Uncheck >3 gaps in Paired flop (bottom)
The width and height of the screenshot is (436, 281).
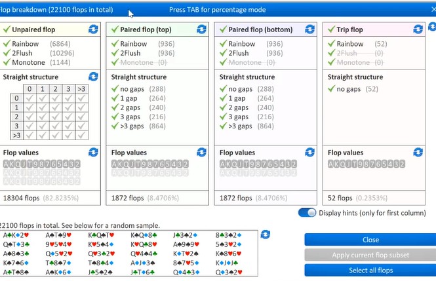click(x=223, y=126)
